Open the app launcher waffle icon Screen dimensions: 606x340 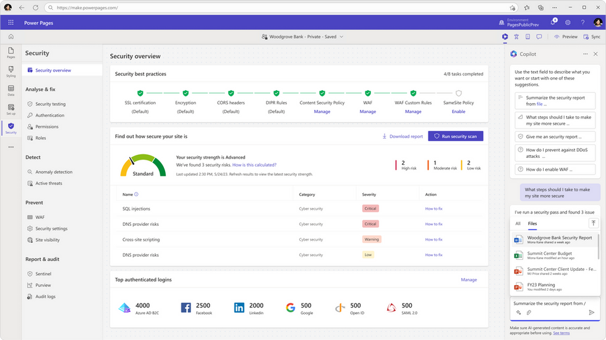click(11, 22)
